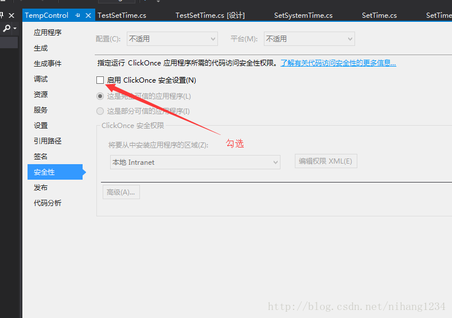The image size is (452, 318).
Task: Switch to the SetSystemTime.cs tab
Action: [x=303, y=15]
